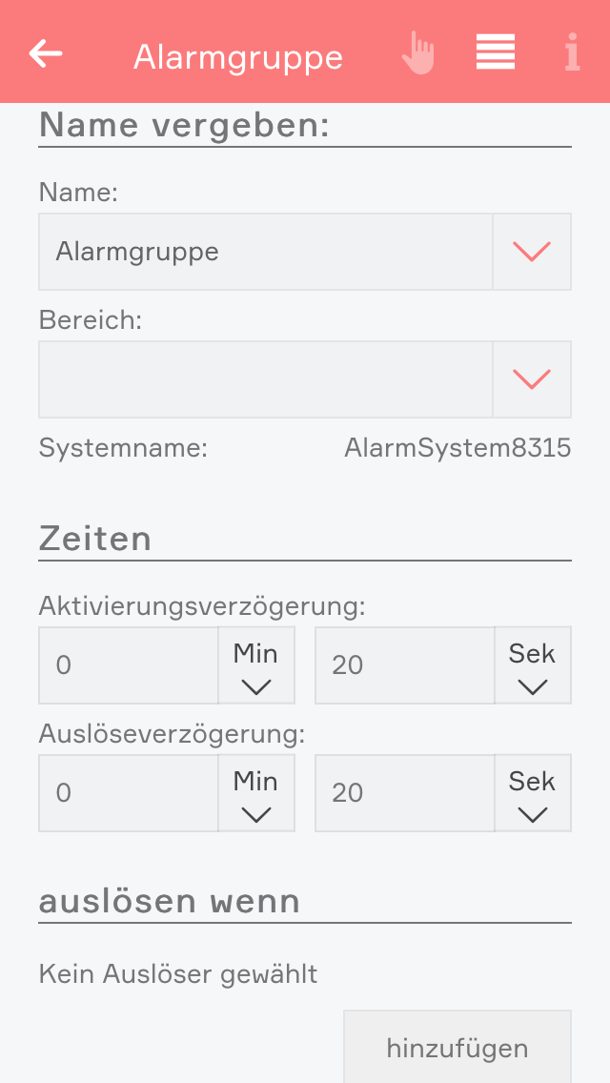Edit Auslöseverzögerung minutes value field
610x1083 pixels.
coord(129,793)
